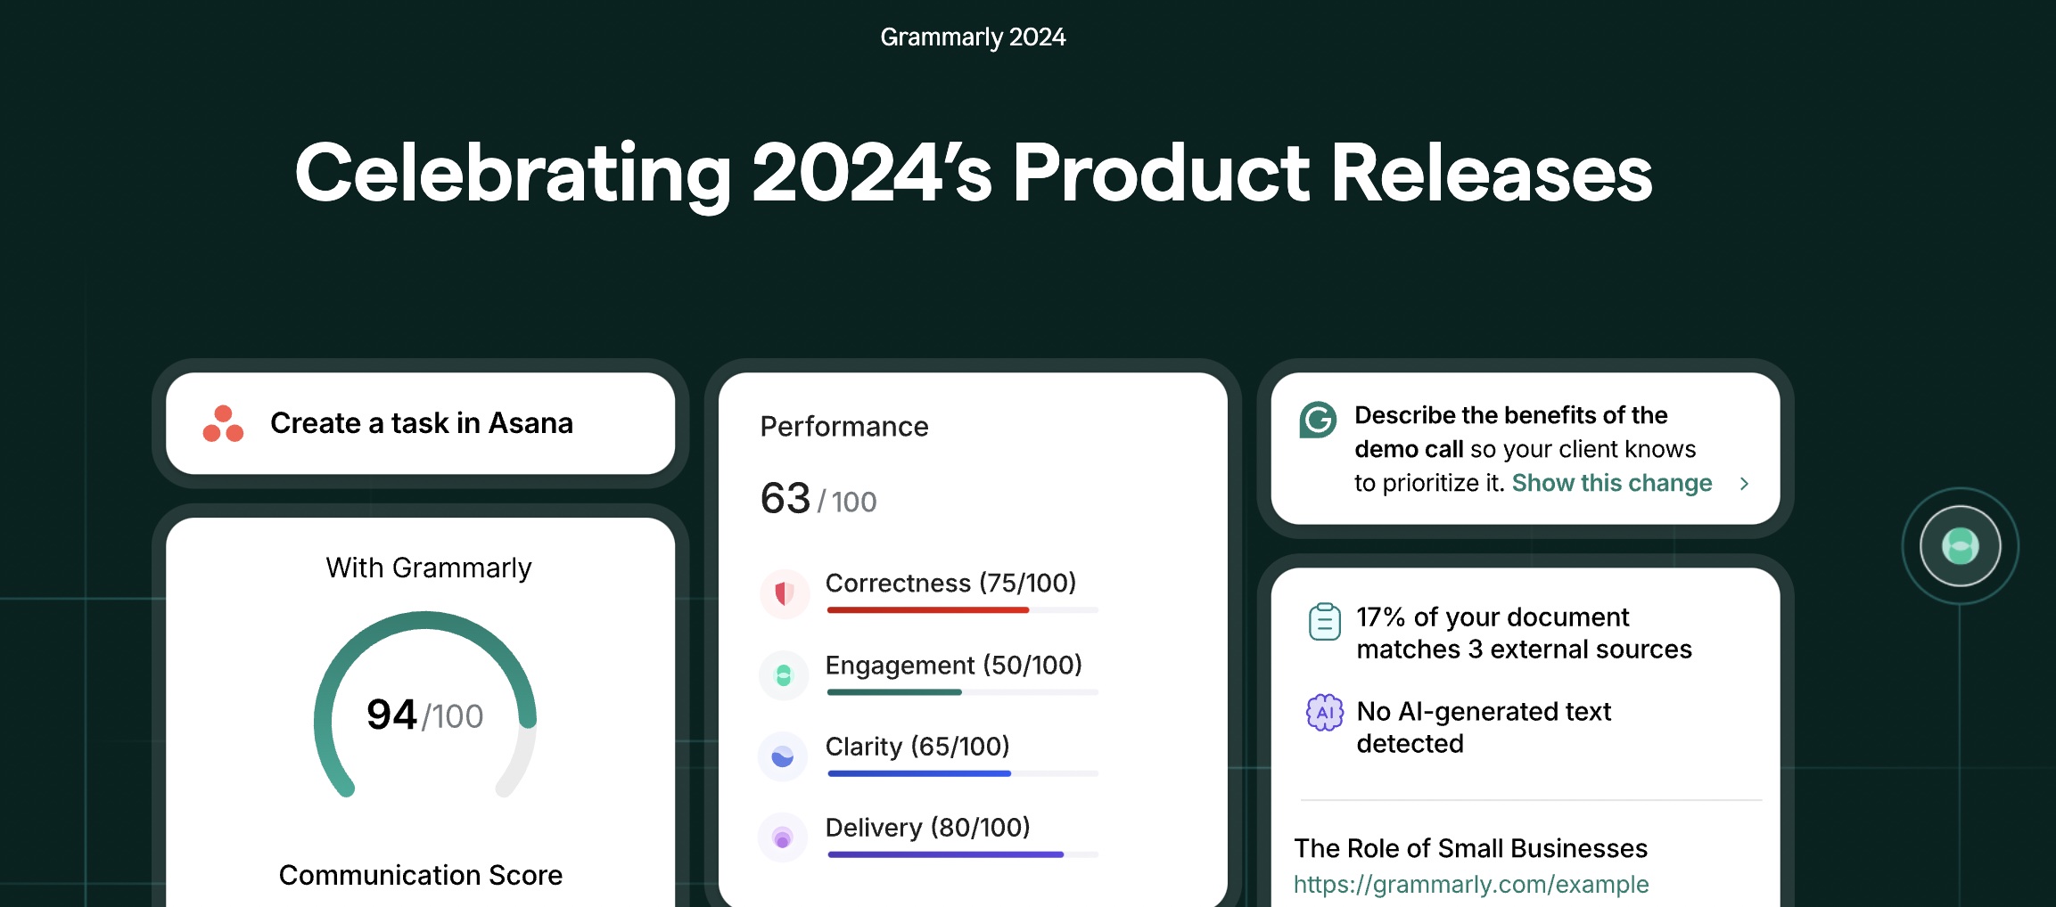Click the Clarity blue progress bar

(963, 773)
